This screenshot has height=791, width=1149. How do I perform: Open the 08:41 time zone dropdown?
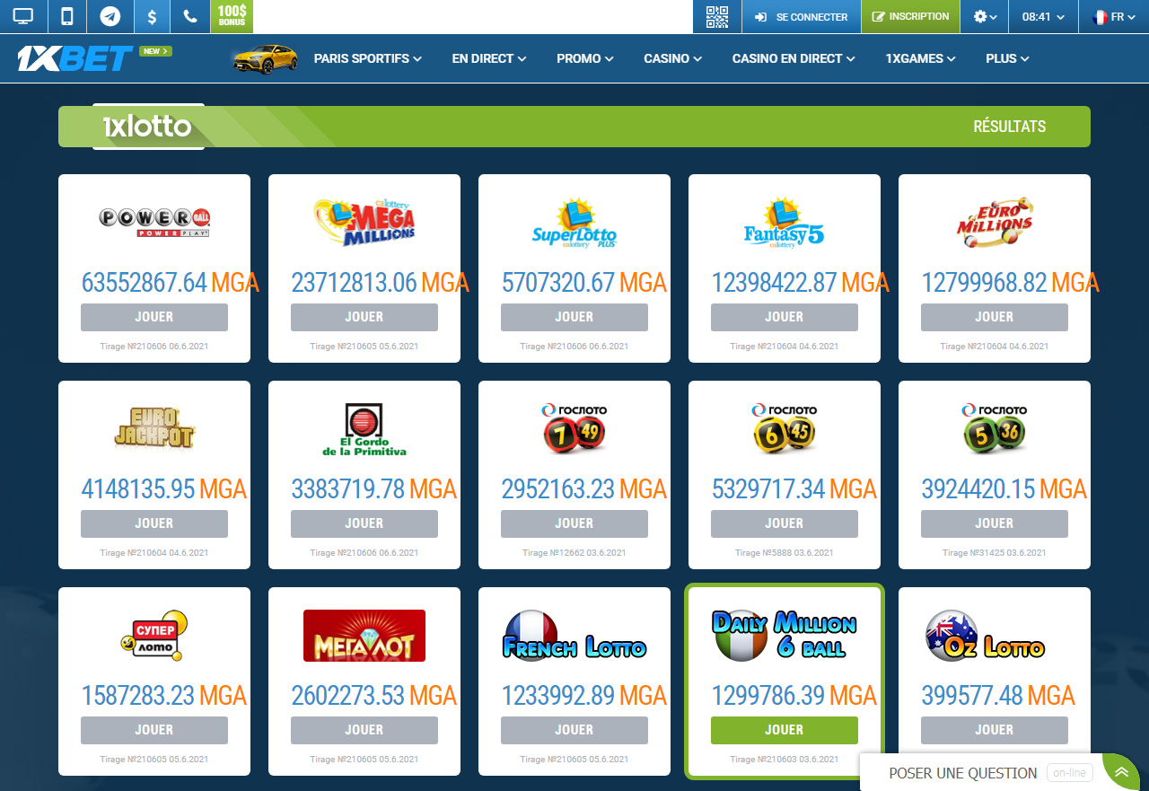pyautogui.click(x=1044, y=16)
